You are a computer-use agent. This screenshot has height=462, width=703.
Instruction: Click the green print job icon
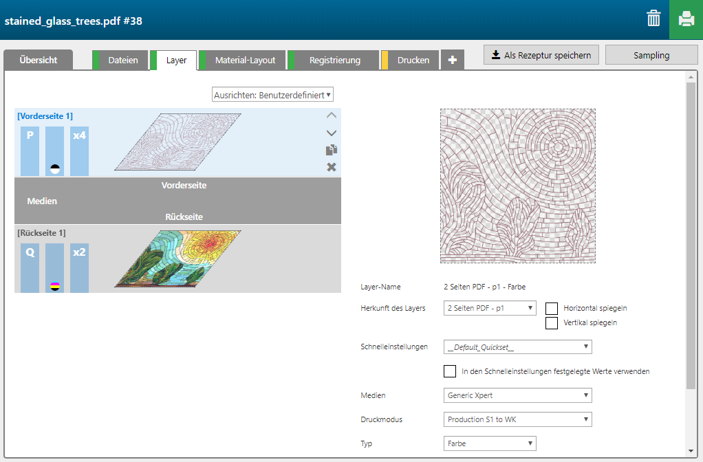[686, 19]
